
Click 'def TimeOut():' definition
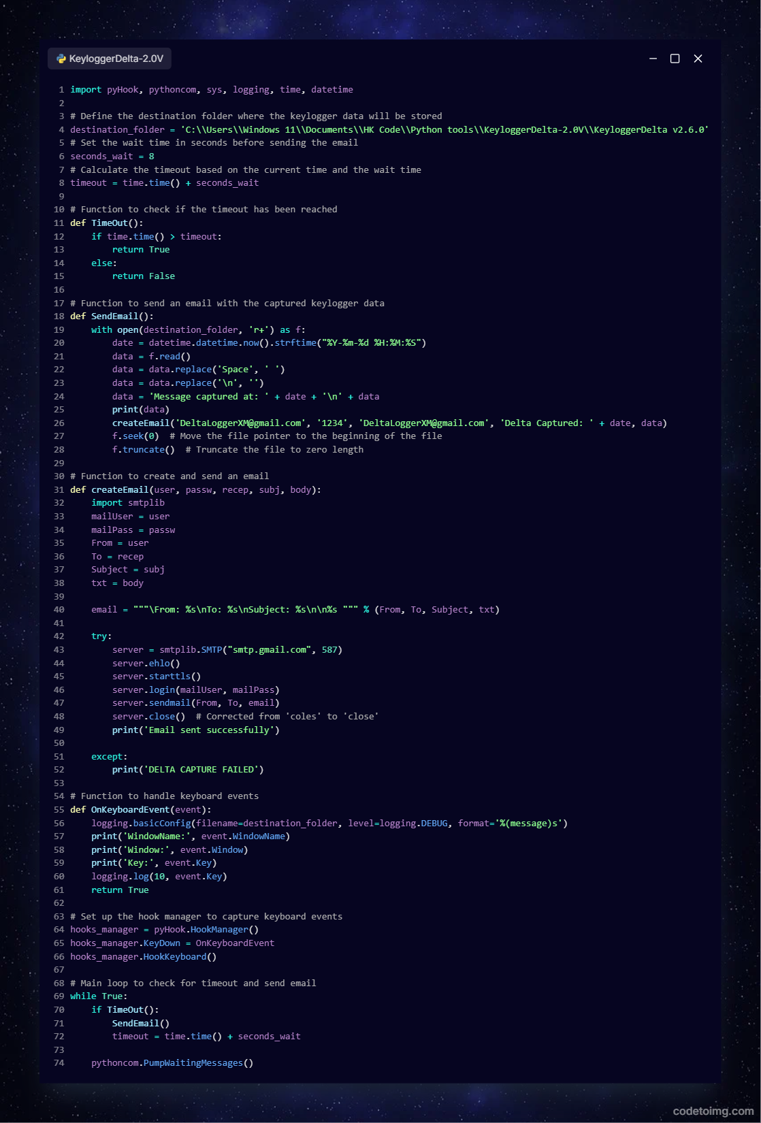point(107,223)
